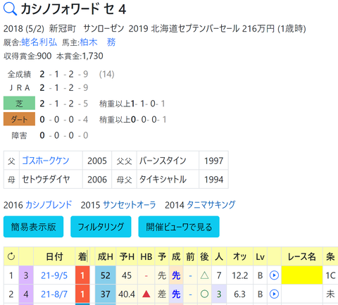
Task: Open owner link 柏木 務
Action: (98, 42)
